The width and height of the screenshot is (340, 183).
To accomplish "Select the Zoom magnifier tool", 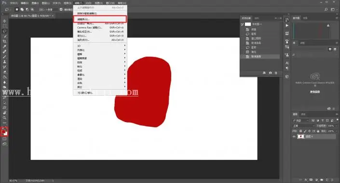I will coord(4,118).
